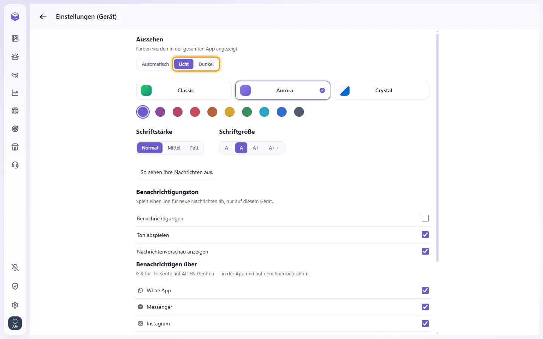
Task: Switch to Dunkel appearance mode
Action: pyautogui.click(x=206, y=64)
